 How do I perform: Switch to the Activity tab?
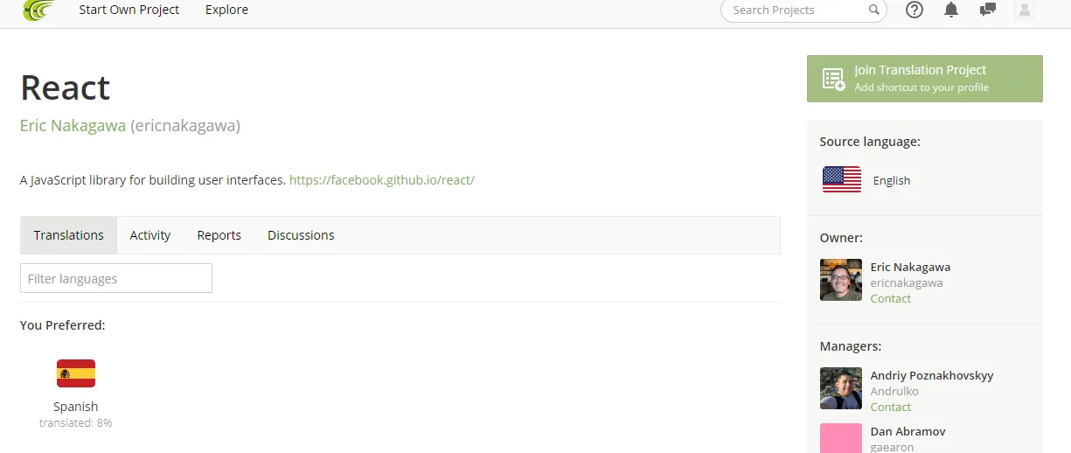150,235
